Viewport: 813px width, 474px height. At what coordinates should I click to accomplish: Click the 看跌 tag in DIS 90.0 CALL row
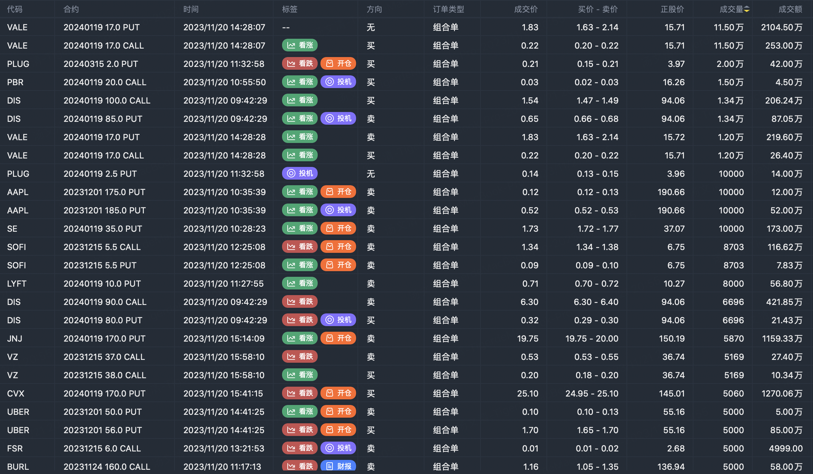pyautogui.click(x=300, y=302)
